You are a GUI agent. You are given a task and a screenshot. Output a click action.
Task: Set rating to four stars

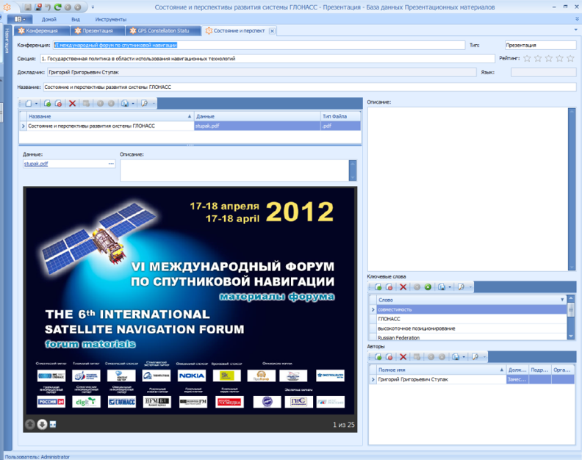[560, 58]
